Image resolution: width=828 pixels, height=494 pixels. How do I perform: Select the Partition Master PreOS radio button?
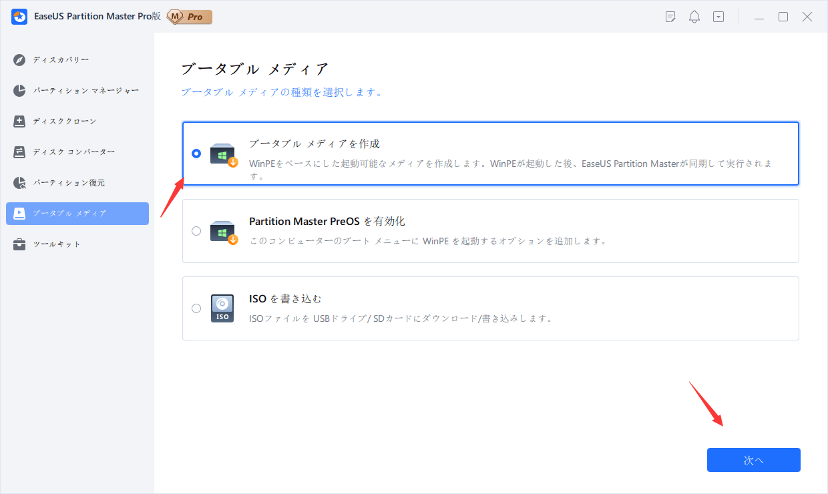click(196, 231)
